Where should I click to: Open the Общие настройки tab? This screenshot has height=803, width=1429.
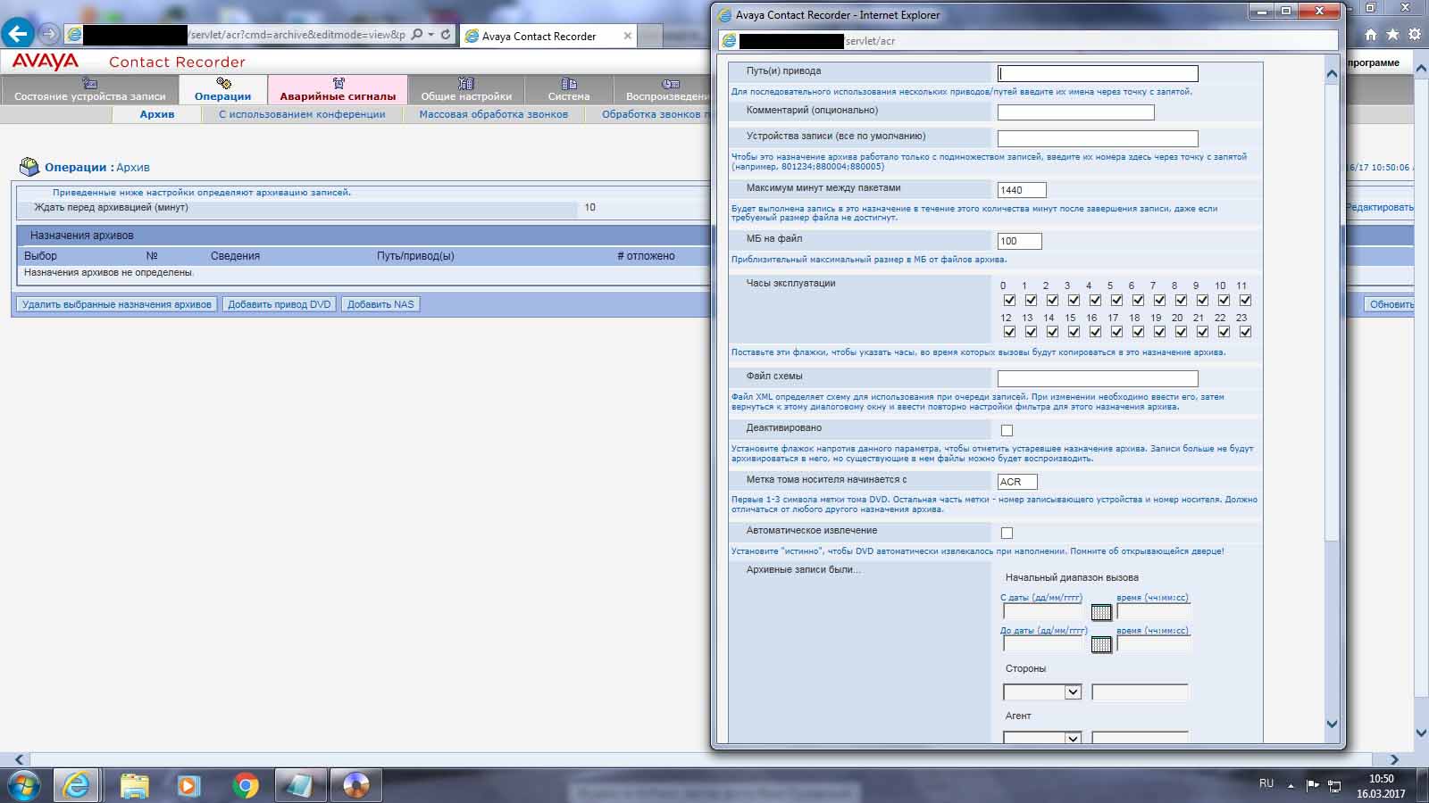466,89
